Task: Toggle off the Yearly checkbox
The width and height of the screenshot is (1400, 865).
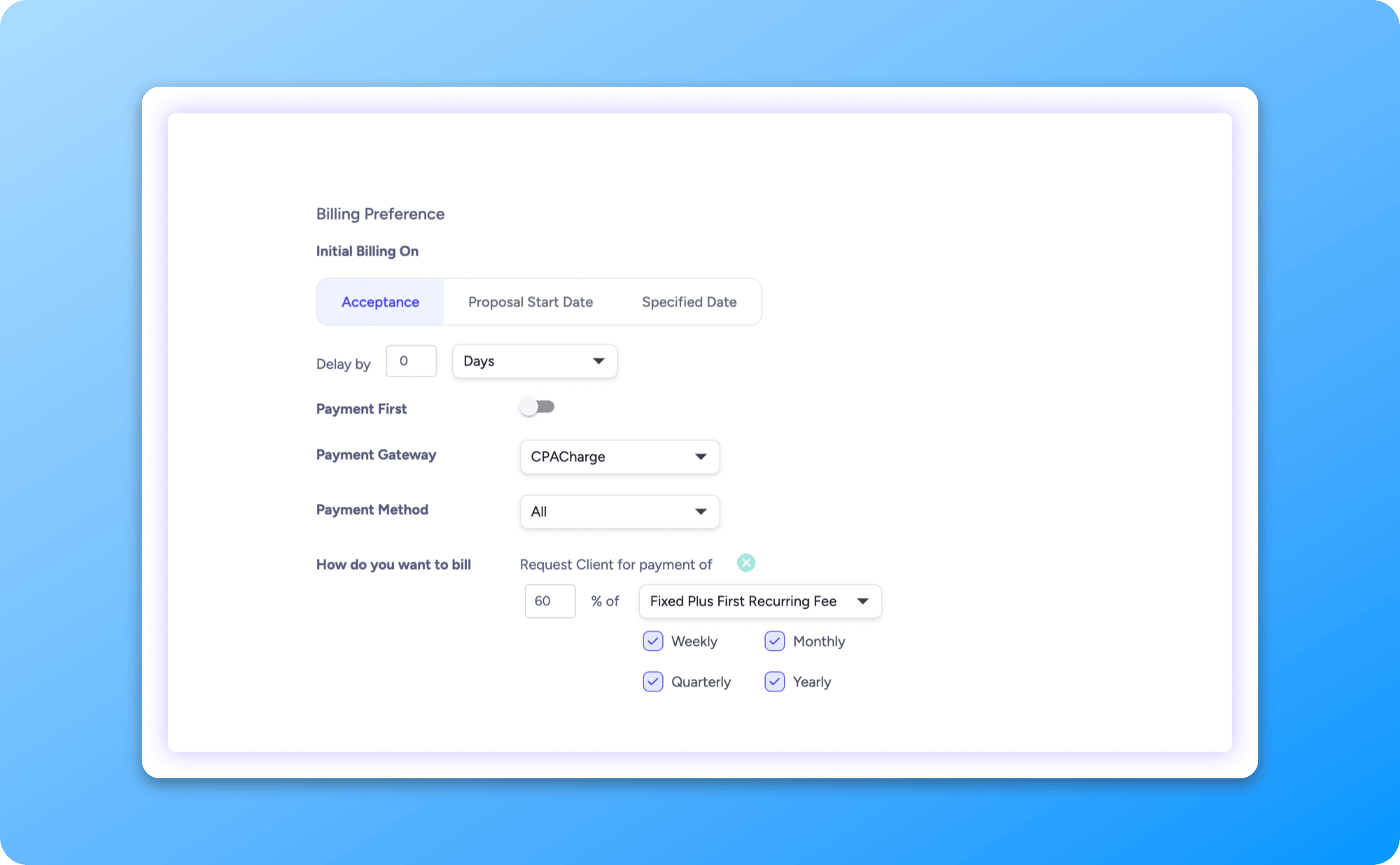Action: pyautogui.click(x=774, y=681)
